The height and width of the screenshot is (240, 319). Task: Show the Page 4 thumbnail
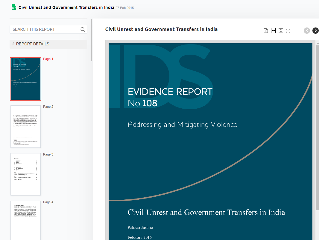coord(26,221)
